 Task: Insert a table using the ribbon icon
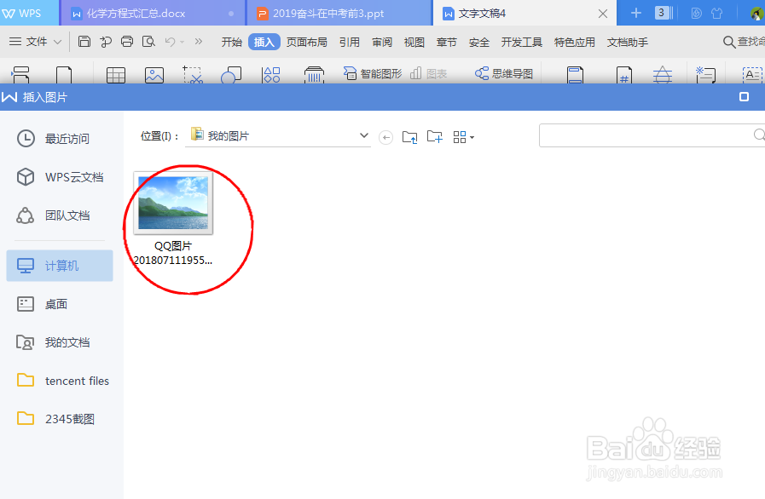[116, 75]
